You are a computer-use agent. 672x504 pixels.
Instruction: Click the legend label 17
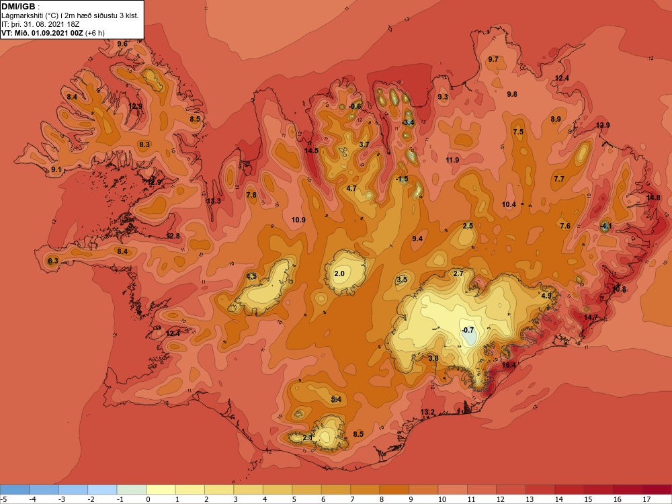[x=646, y=499]
